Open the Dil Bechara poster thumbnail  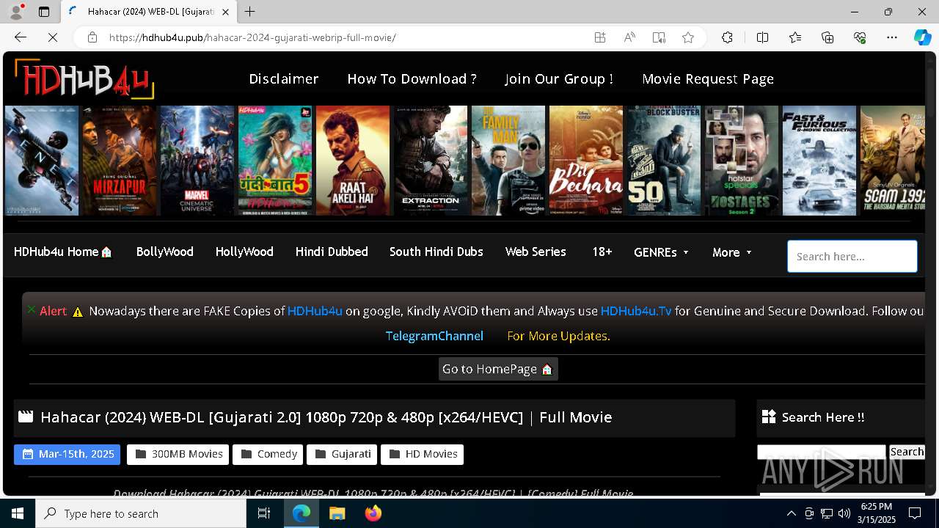(x=586, y=161)
